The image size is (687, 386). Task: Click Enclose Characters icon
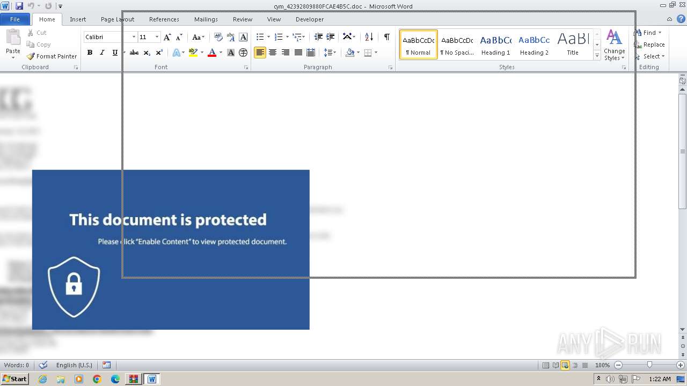(243, 53)
